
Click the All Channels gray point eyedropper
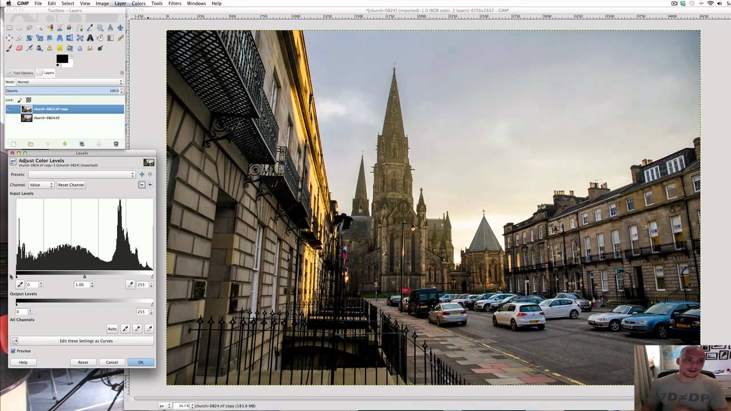click(137, 328)
